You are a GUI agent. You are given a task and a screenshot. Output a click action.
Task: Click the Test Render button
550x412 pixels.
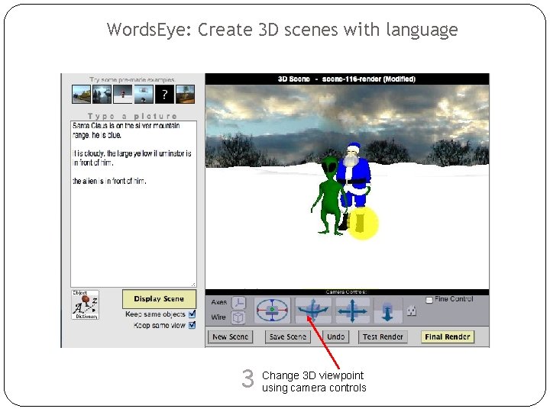(383, 336)
